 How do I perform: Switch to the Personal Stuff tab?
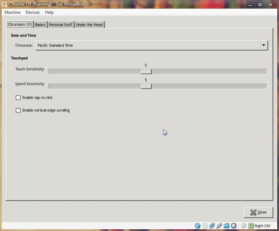pyautogui.click(x=61, y=25)
